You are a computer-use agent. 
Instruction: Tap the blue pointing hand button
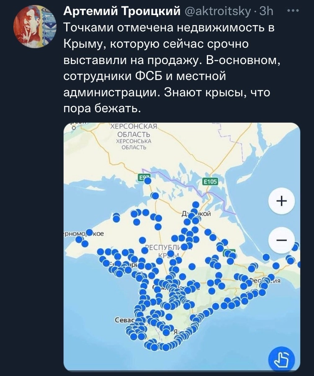coord(281,360)
